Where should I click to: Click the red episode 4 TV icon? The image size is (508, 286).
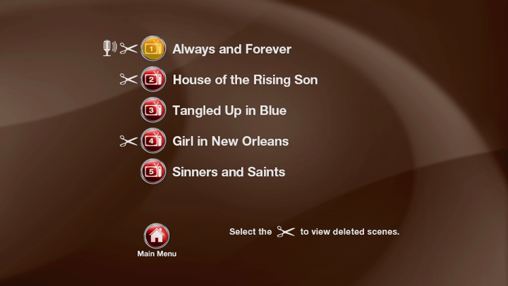point(153,141)
